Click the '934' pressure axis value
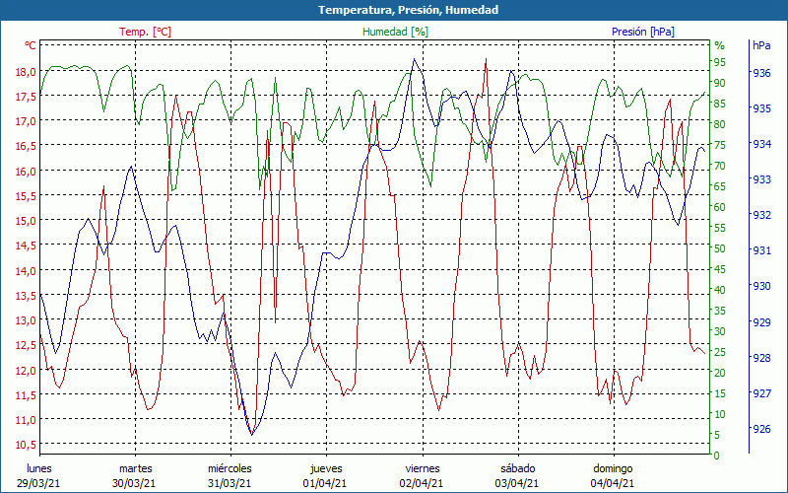The width and height of the screenshot is (788, 493). (x=761, y=144)
